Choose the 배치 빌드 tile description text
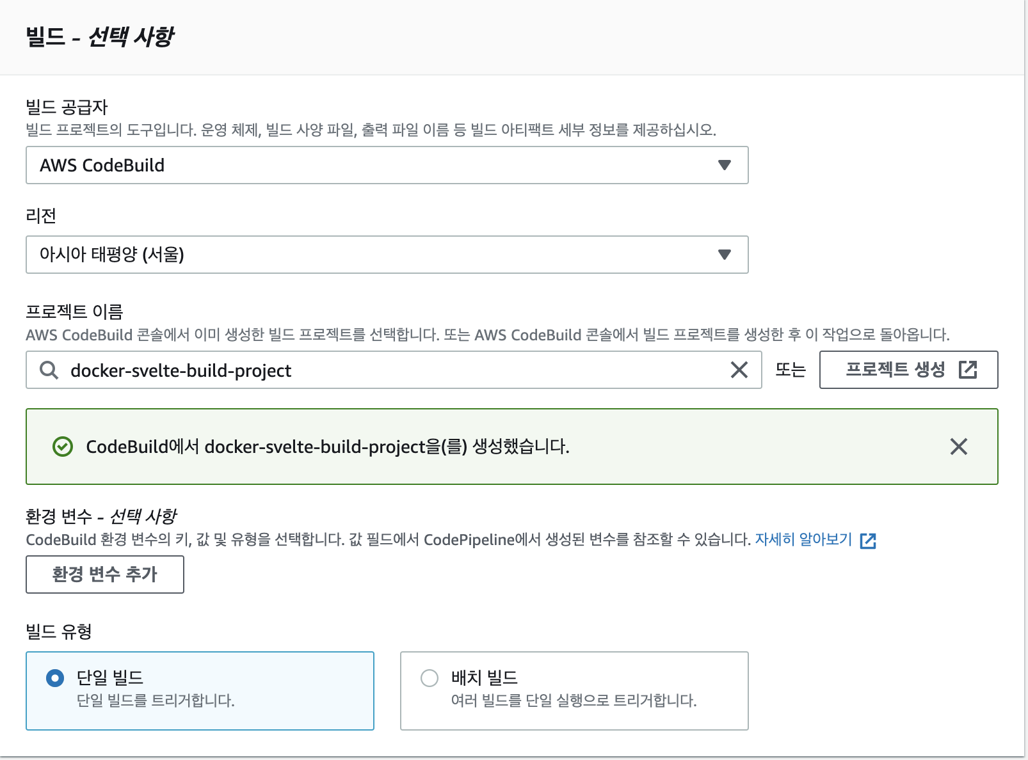1028x760 pixels. click(574, 701)
